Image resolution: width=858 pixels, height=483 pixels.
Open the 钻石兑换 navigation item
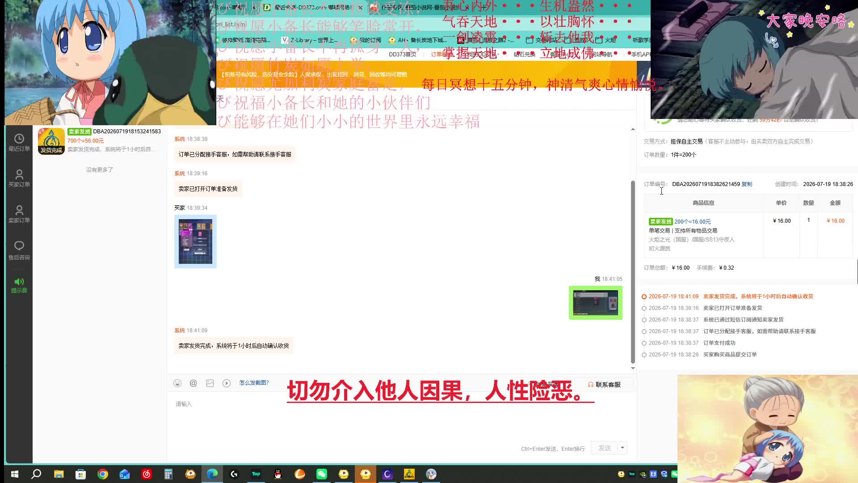click(525, 55)
